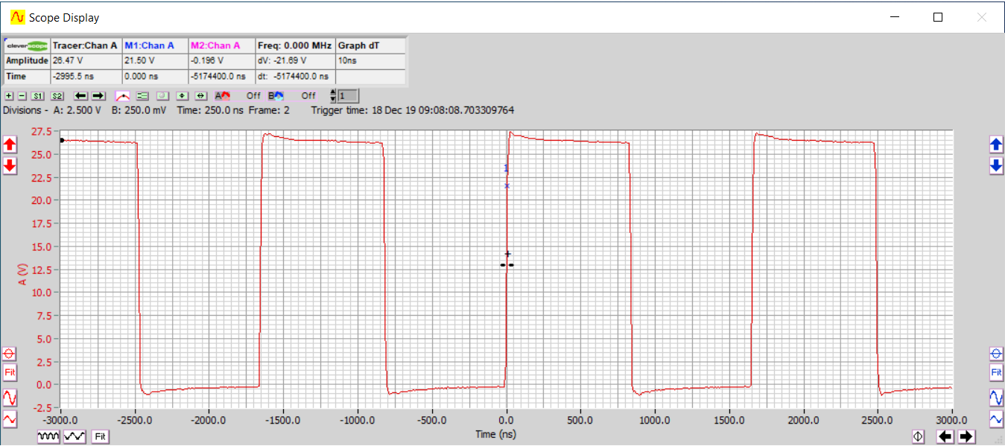The image size is (1005, 446).
Task: Click the Time: 250.0 ns divisions readout
Action: (x=210, y=110)
